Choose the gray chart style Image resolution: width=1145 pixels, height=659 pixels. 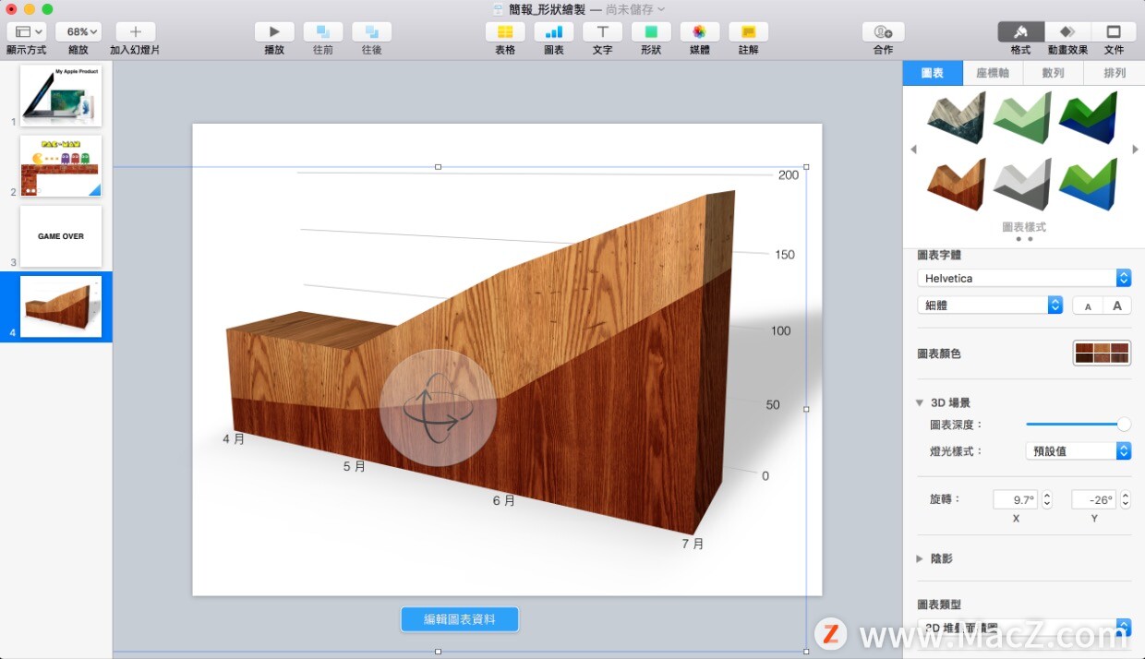[1022, 184]
